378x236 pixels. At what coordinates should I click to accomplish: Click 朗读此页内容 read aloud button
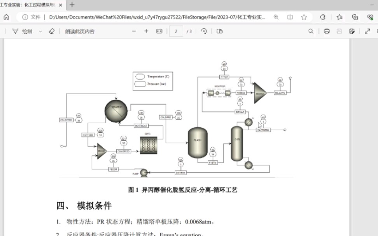80,31
